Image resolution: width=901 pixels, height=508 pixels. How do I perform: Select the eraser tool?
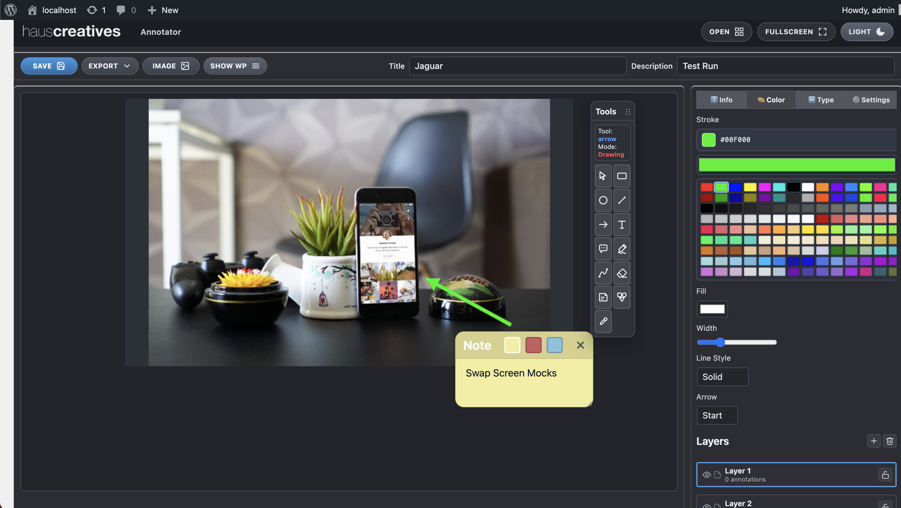pyautogui.click(x=622, y=273)
